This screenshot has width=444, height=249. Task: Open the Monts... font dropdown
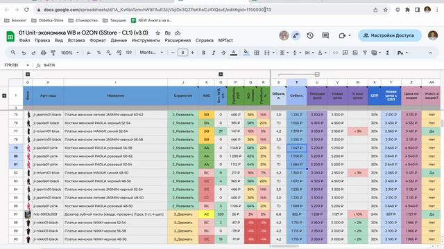point(151,53)
